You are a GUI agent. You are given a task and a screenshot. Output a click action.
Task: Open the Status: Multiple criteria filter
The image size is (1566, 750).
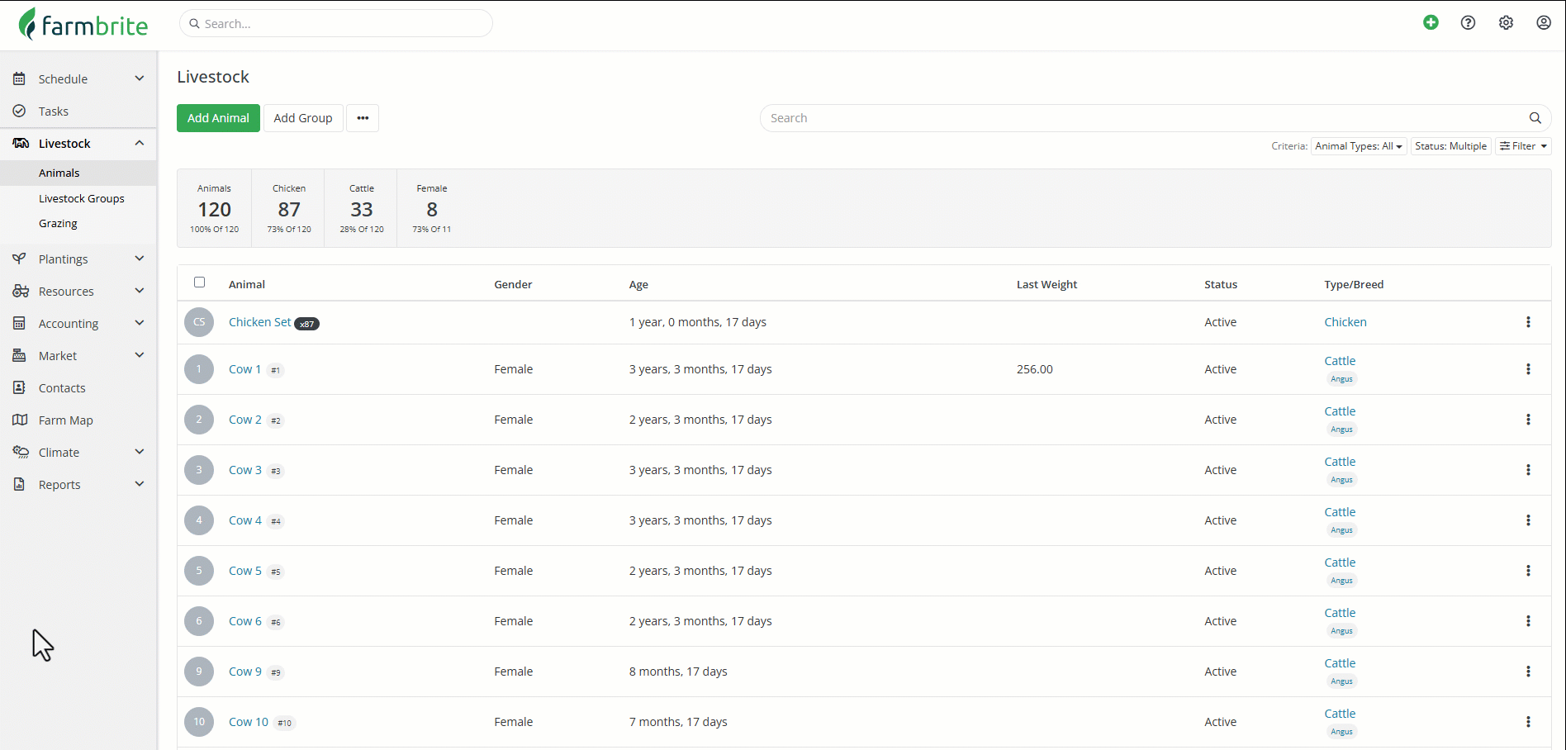click(x=1450, y=146)
